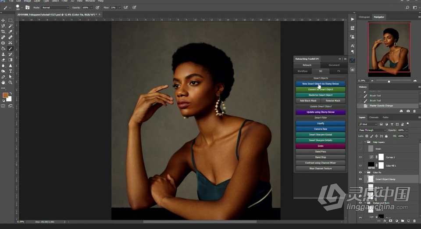Switch to the Channels tab
Viewport: 421px width, 229px height.
pos(374,117)
